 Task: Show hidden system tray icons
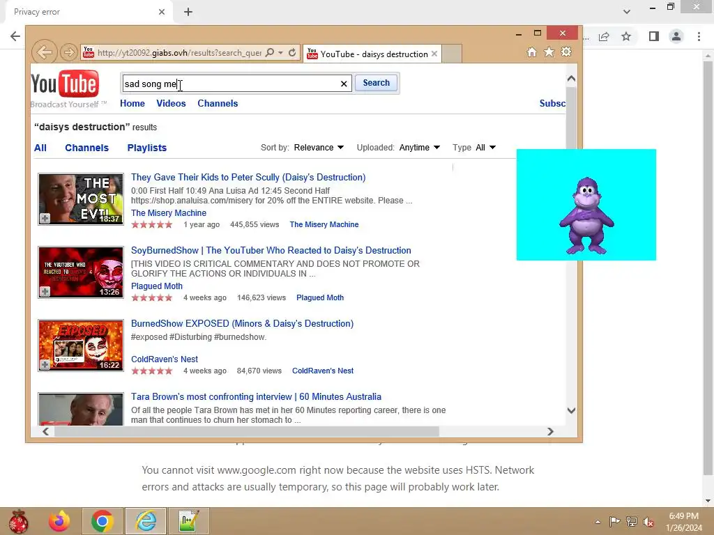(598, 522)
